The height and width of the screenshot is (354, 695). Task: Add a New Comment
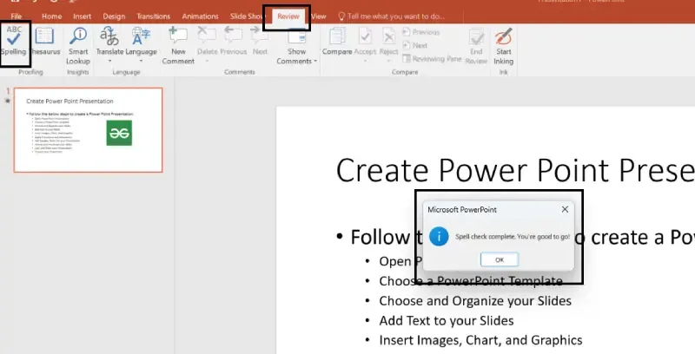[x=178, y=45]
